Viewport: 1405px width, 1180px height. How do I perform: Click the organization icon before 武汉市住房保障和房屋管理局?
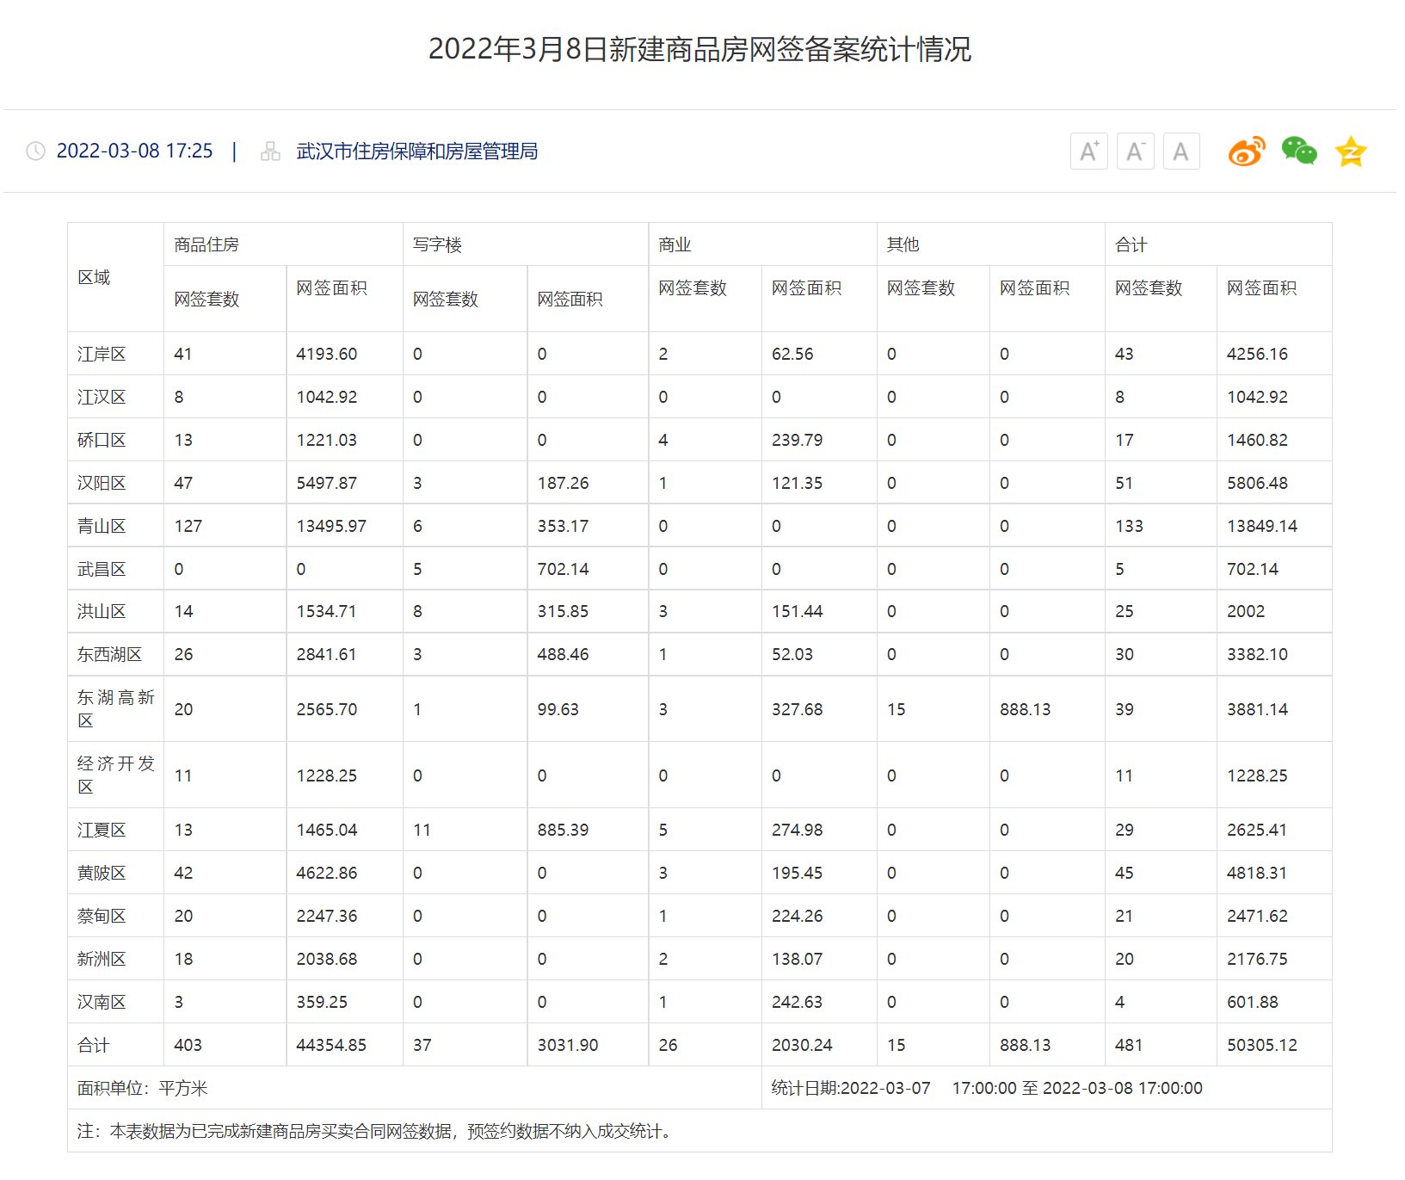click(x=270, y=151)
